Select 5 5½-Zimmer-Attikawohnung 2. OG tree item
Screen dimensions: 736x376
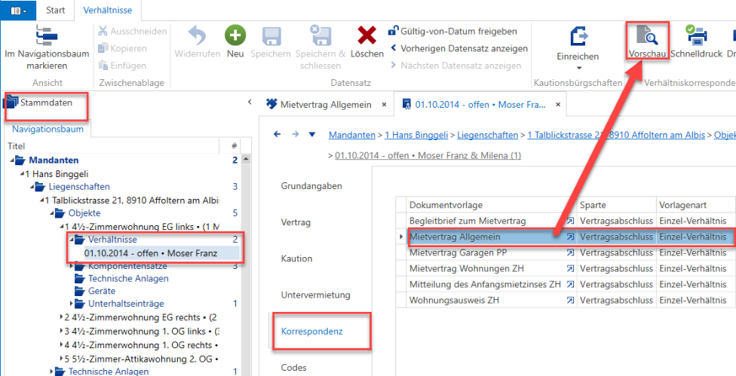click(143, 358)
